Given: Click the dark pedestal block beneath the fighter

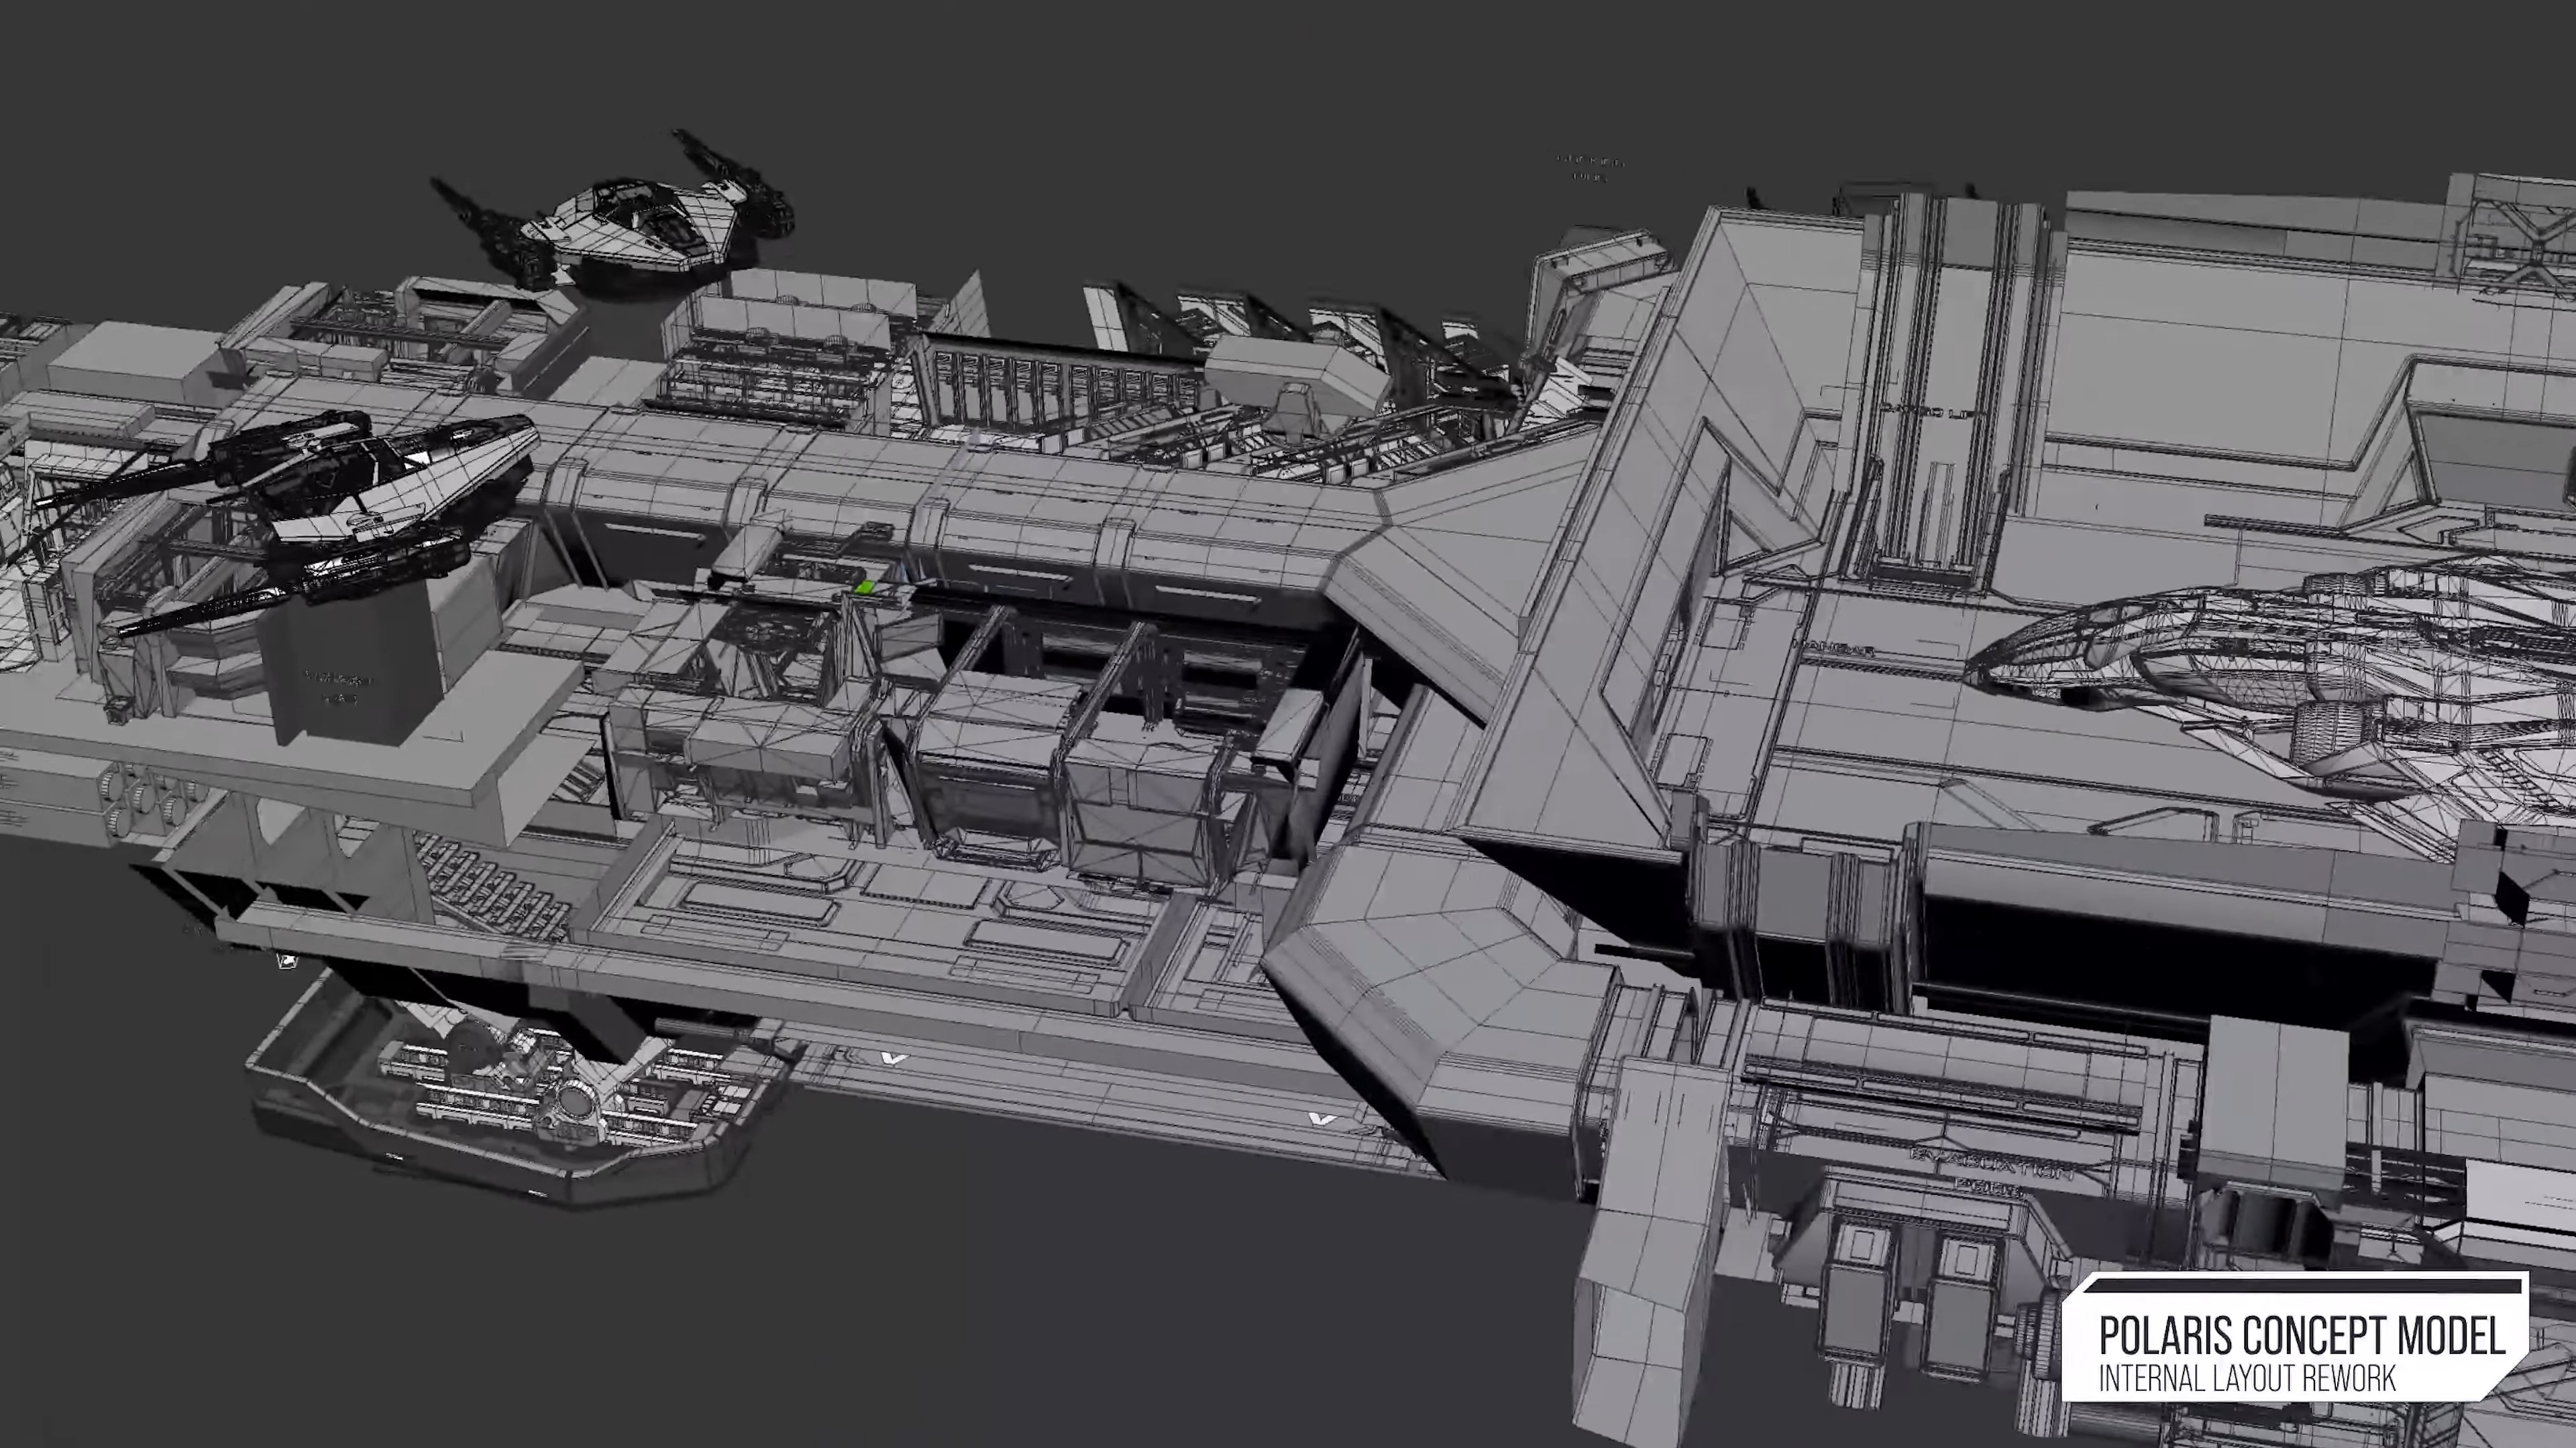Looking at the screenshot, I should tap(350, 670).
